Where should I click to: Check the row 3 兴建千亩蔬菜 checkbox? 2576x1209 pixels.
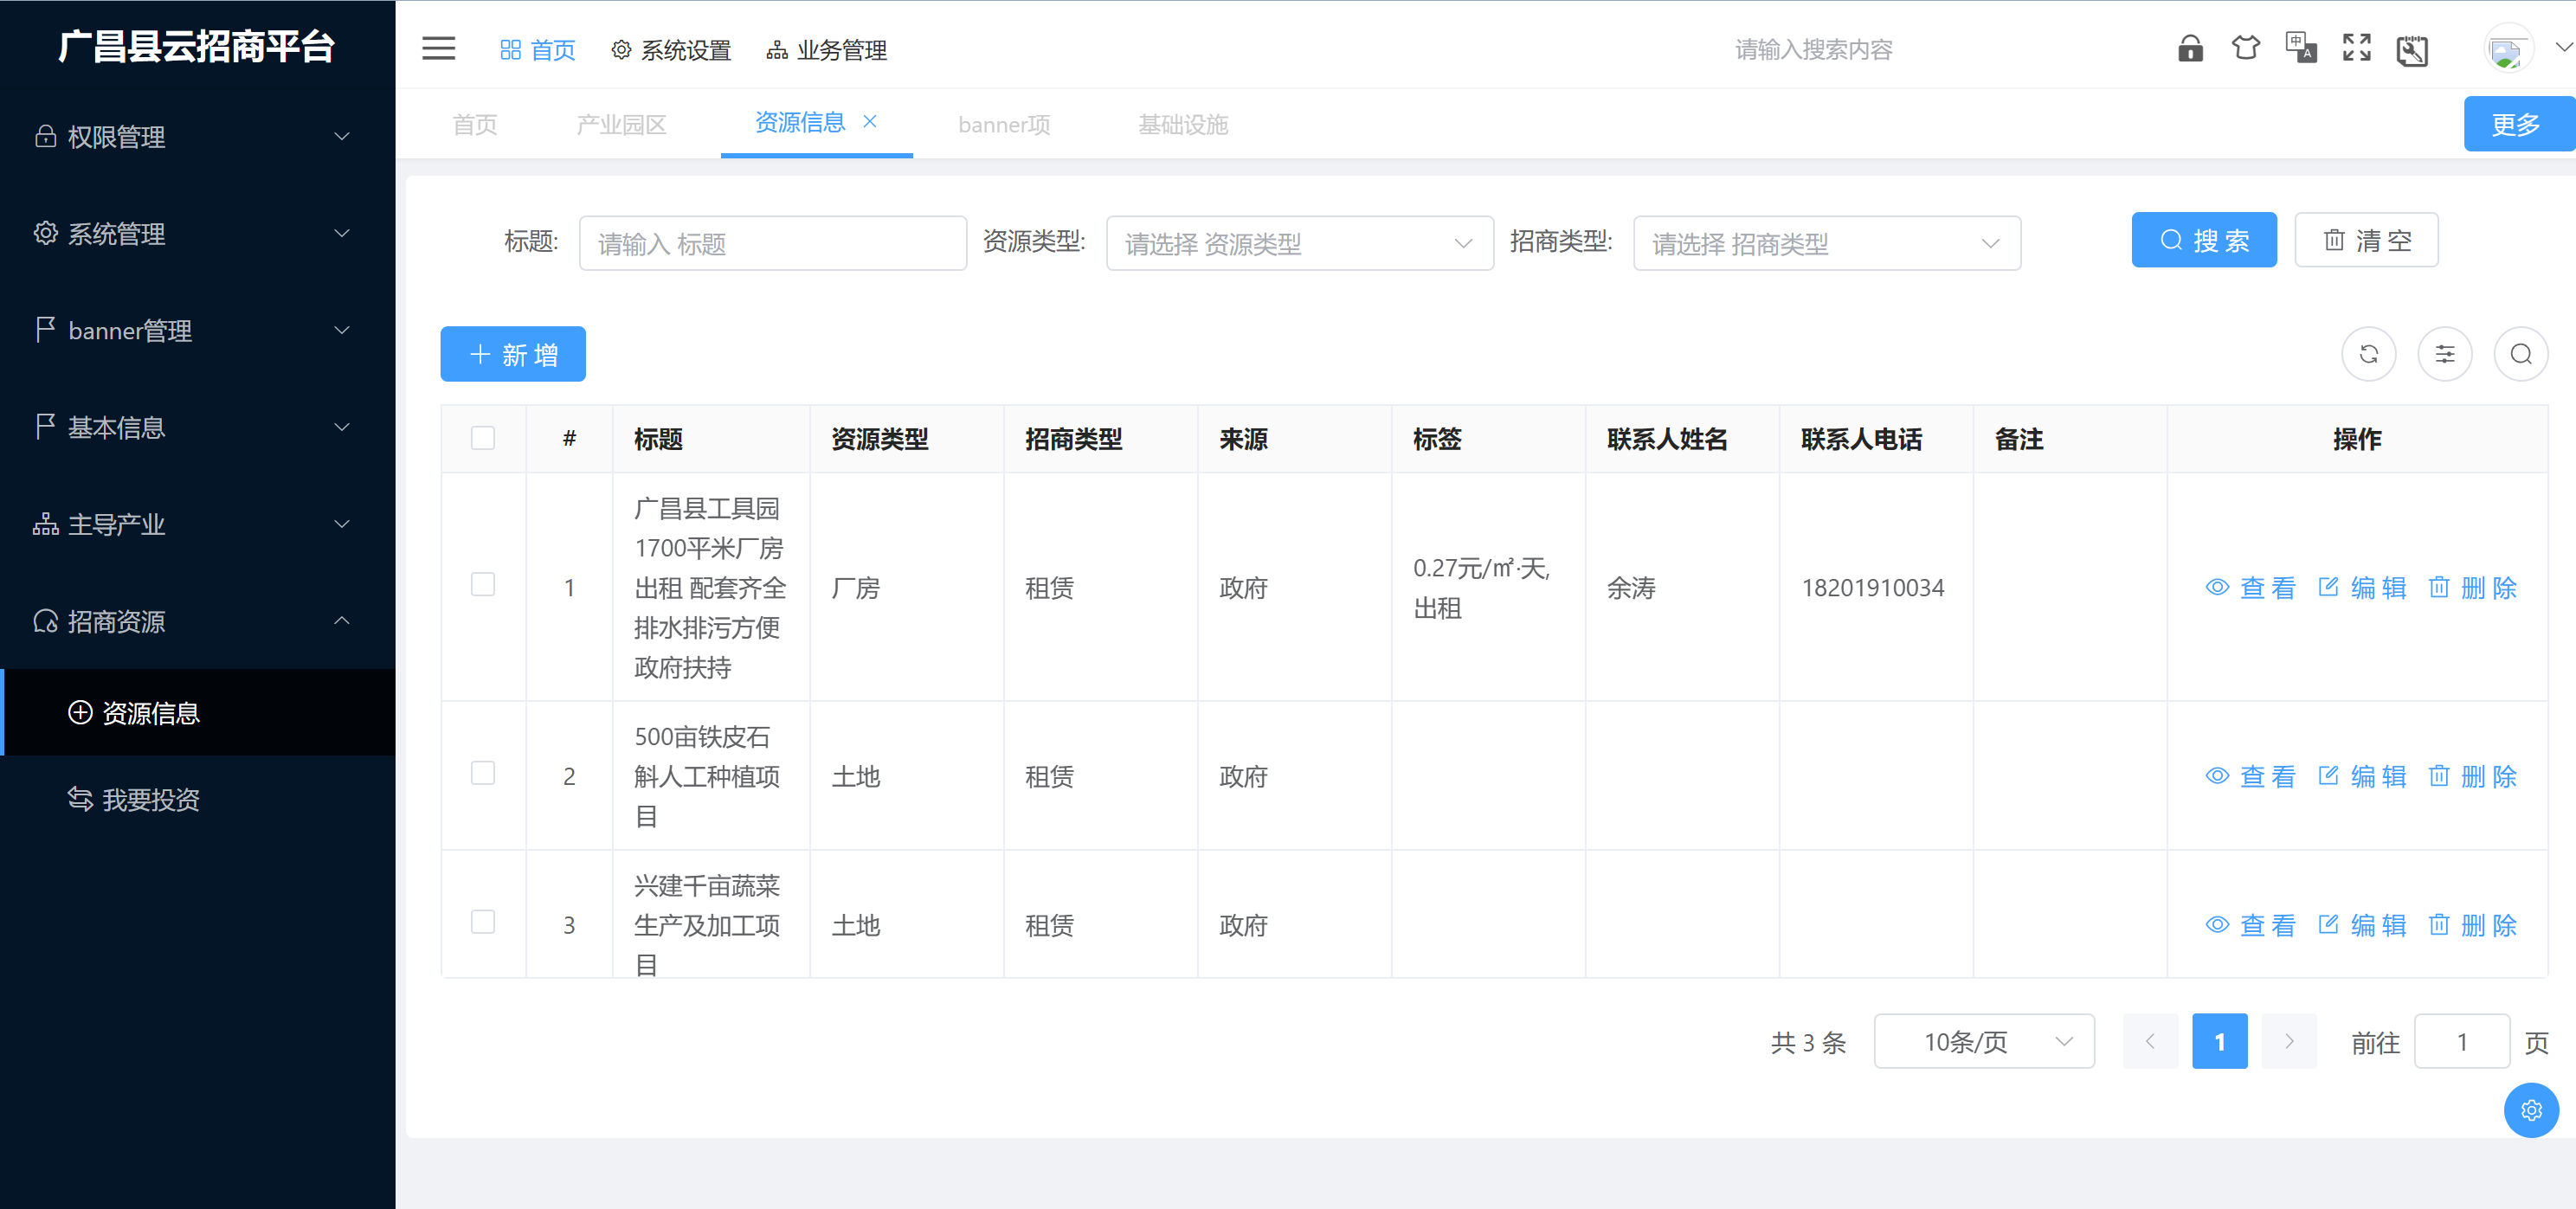(x=483, y=922)
